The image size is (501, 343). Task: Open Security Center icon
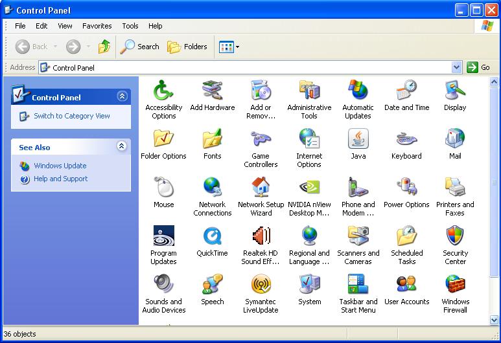pyautogui.click(x=455, y=236)
